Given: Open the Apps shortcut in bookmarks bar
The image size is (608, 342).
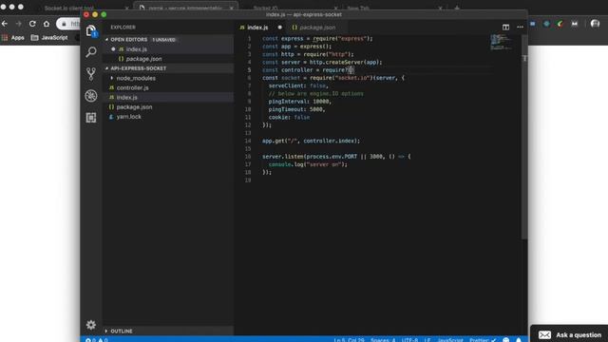Looking at the screenshot, I should [13, 38].
